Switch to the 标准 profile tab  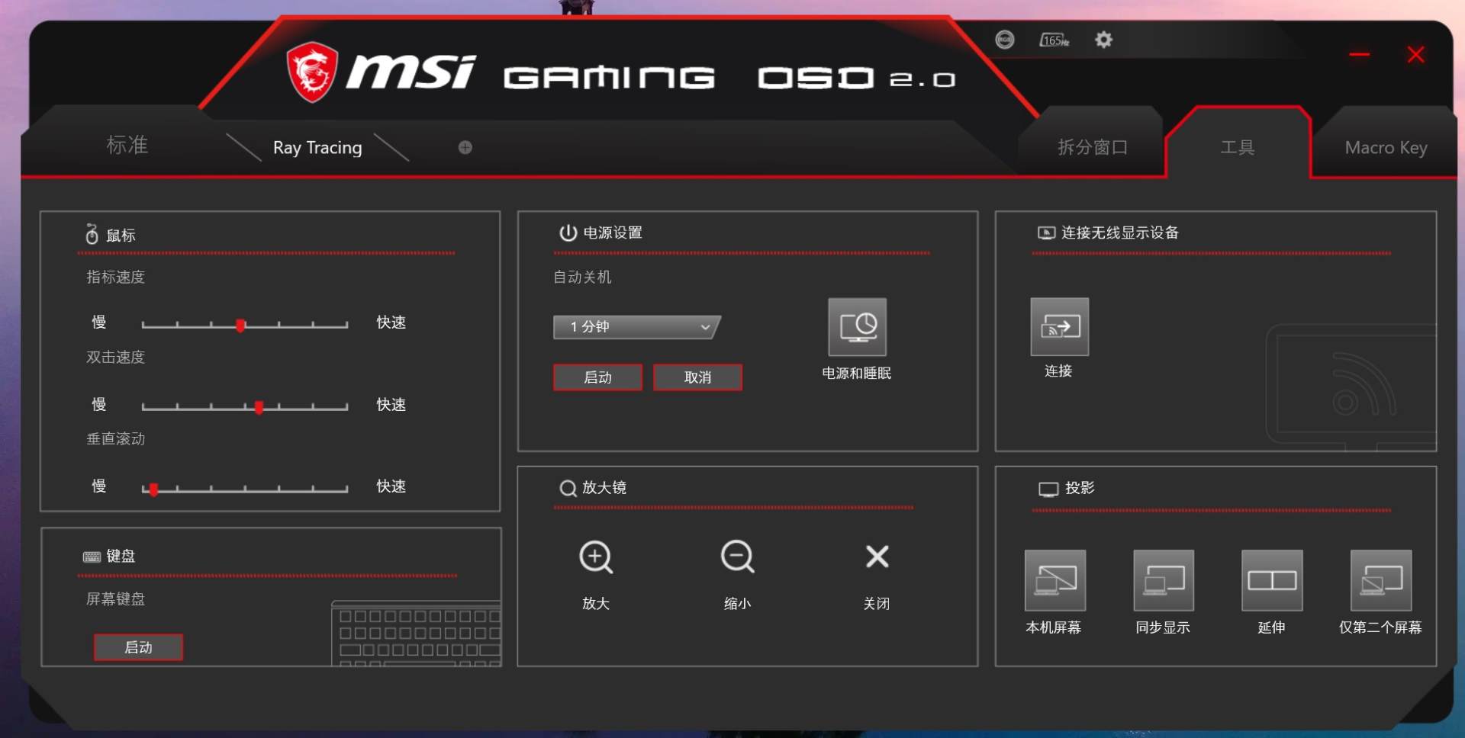tap(127, 145)
